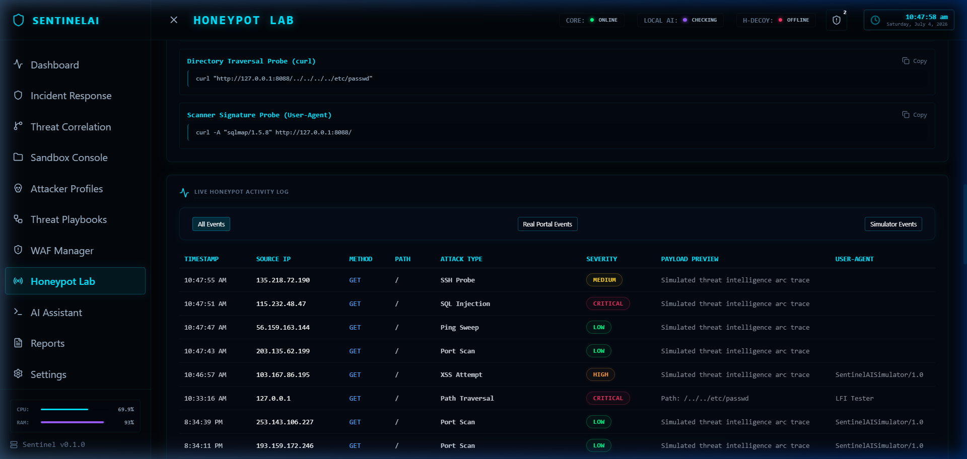Open Threat Correlation in sidebar
This screenshot has width=967, height=459.
(76, 126)
